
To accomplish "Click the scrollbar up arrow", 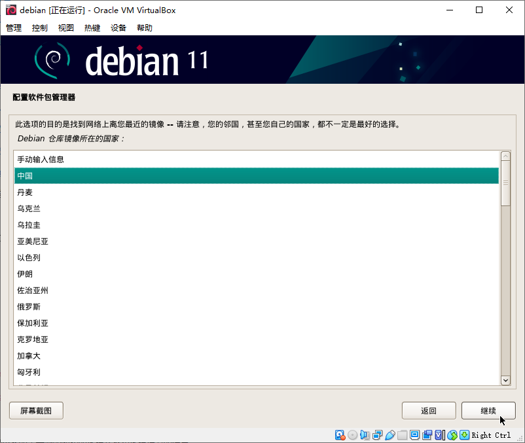I will tap(505, 156).
